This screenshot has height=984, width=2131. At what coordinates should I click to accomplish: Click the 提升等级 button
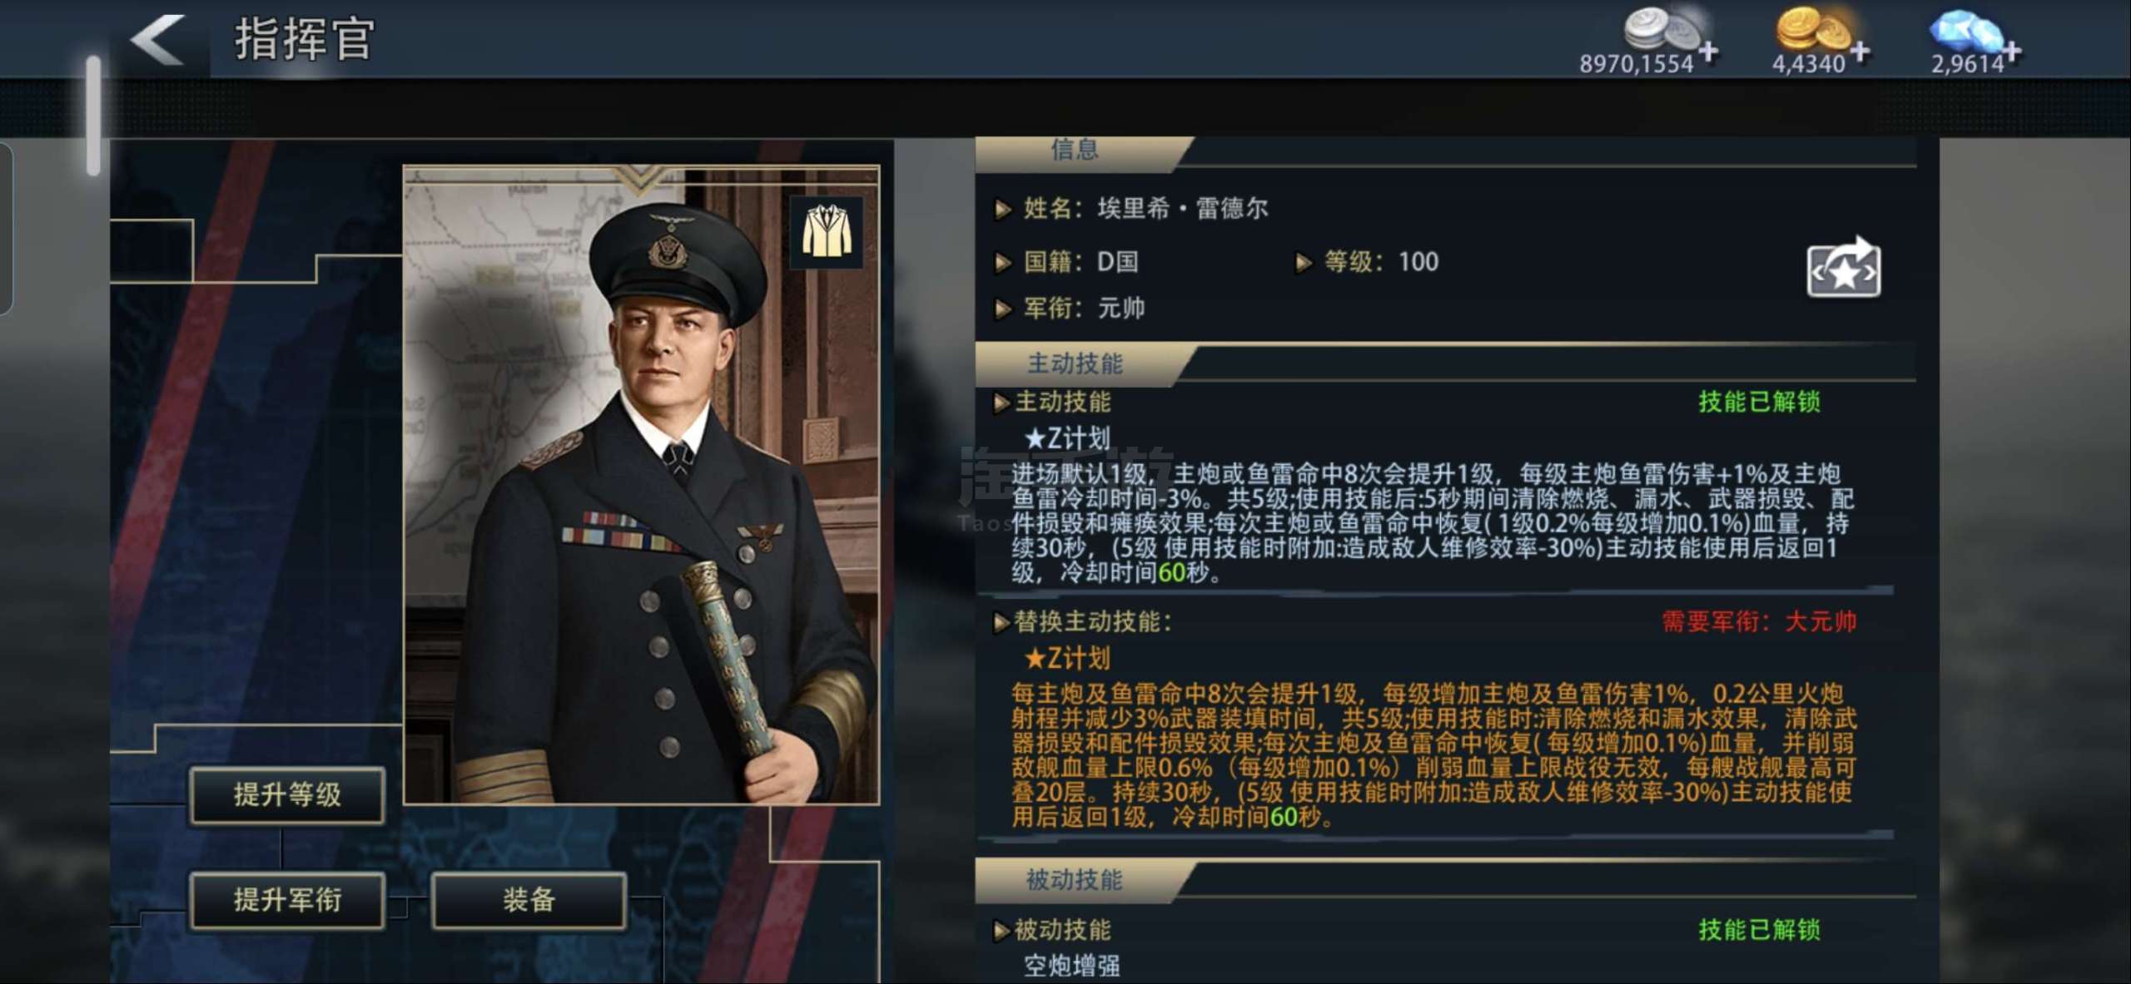(287, 794)
